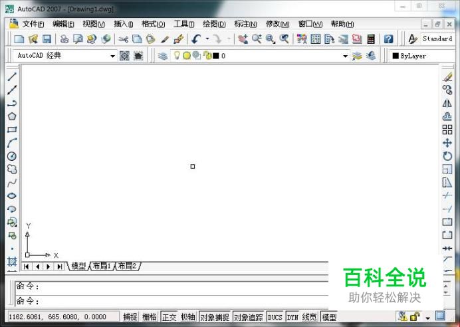Toggle DUCS dynamic UCS
This screenshot has height=327, width=460.
[x=275, y=317]
